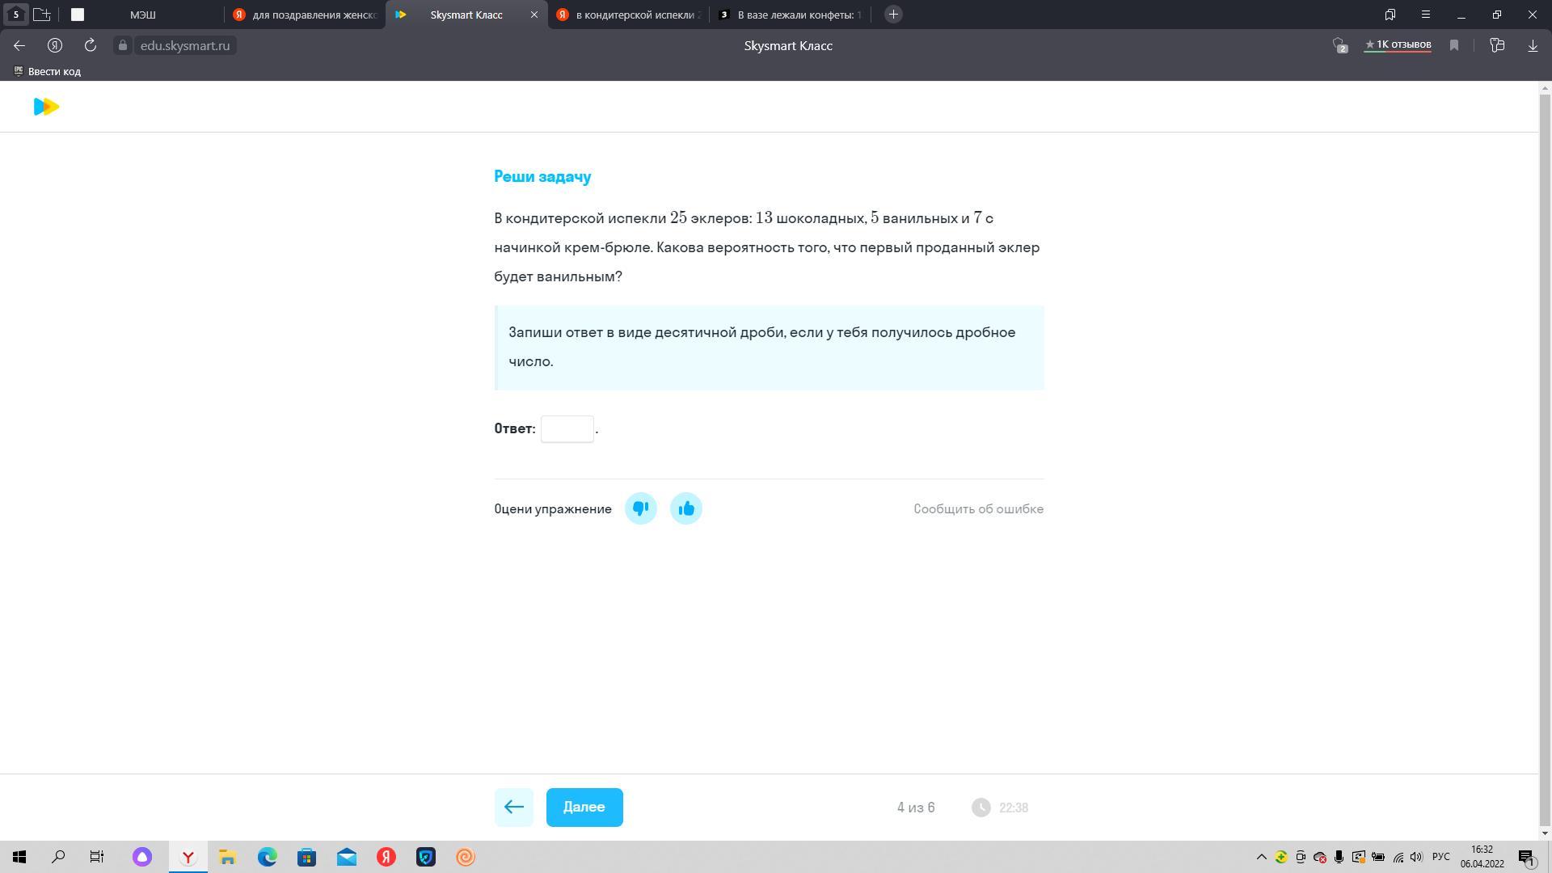Switch to the МЭШ tab

(x=143, y=15)
